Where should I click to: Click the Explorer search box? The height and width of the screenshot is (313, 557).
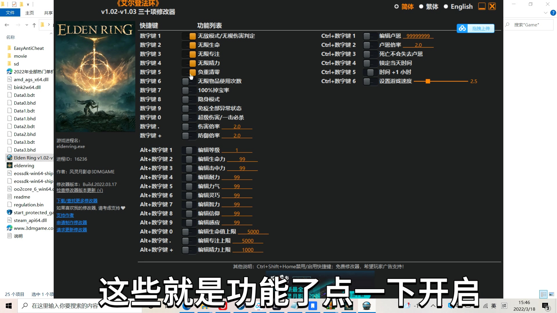pyautogui.click(x=528, y=25)
